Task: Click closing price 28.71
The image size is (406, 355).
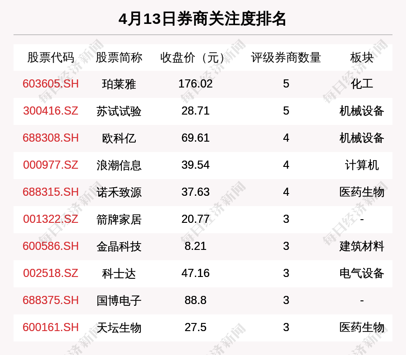Action: tap(195, 111)
